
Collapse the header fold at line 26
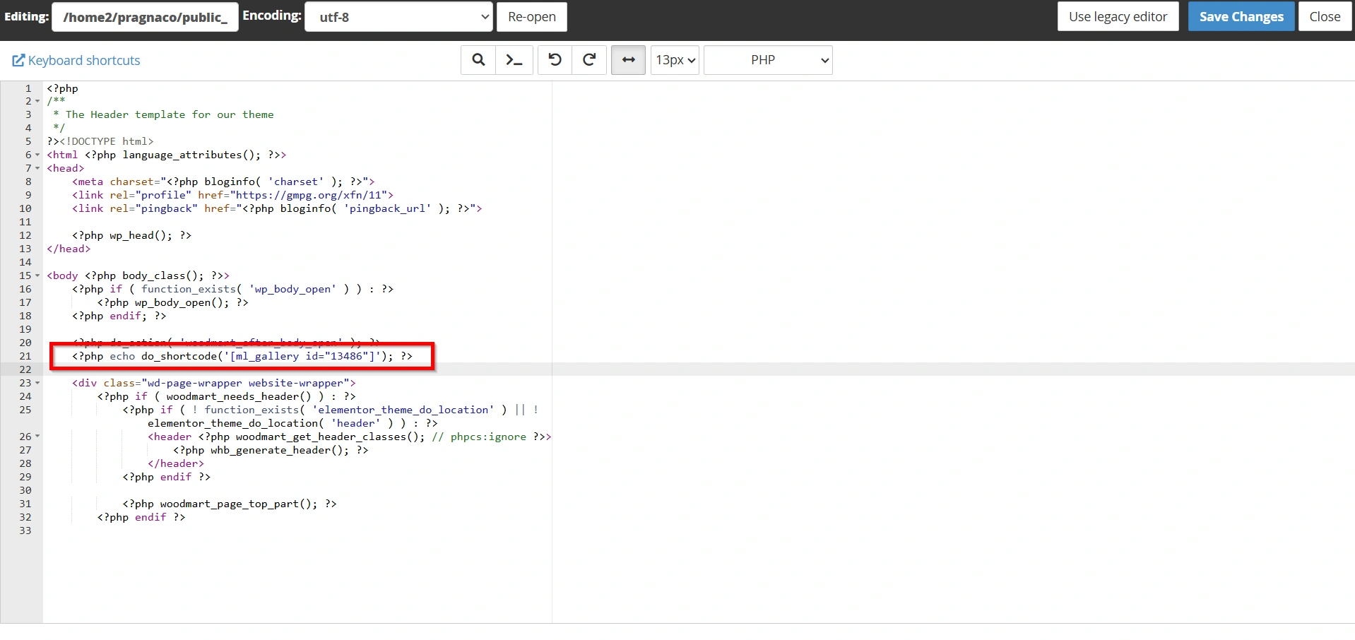(x=37, y=437)
